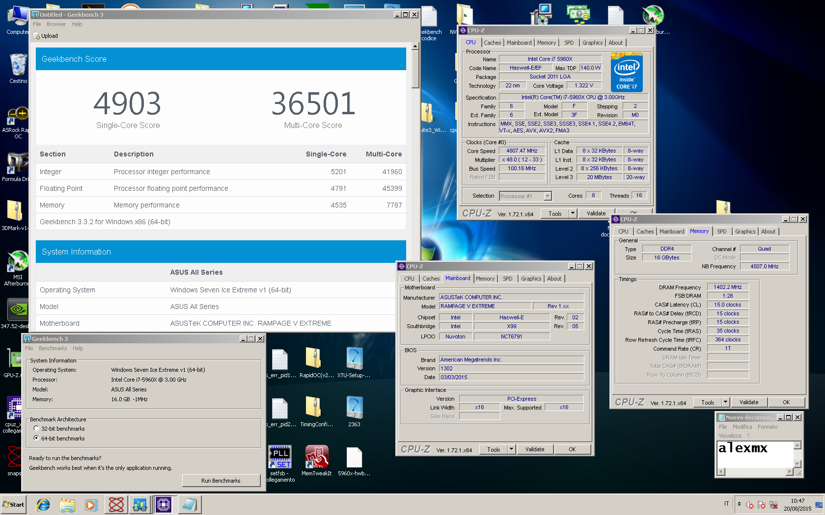The height and width of the screenshot is (515, 825).
Task: Open the Tools dropdown arrow in CPU window
Action: pyautogui.click(x=573, y=213)
